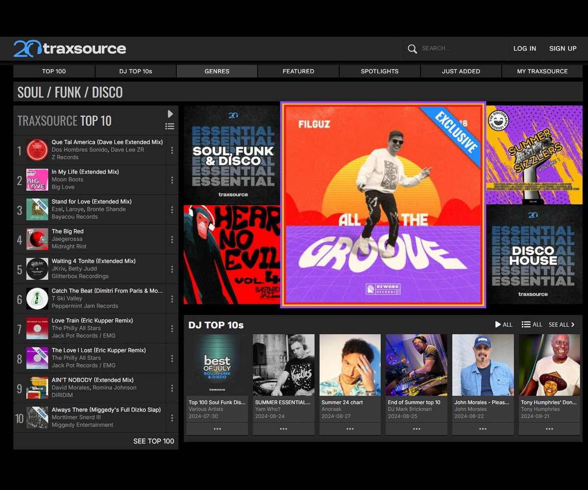Click the search magnifier icon
The height and width of the screenshot is (490, 588).
[x=412, y=49]
